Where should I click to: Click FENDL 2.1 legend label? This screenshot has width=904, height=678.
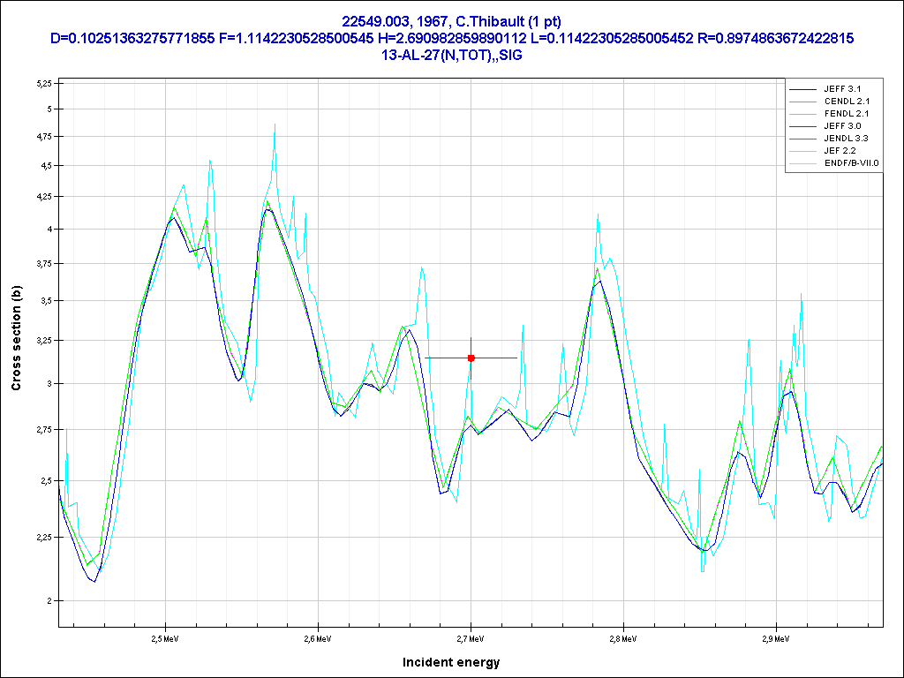(846, 114)
